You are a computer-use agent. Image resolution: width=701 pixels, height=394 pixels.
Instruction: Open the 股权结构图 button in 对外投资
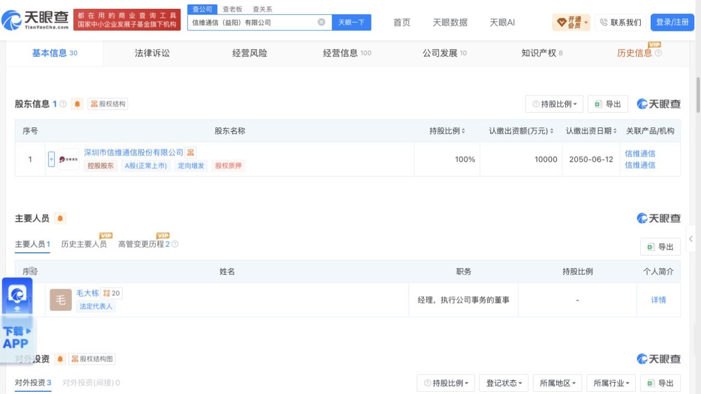coord(93,359)
